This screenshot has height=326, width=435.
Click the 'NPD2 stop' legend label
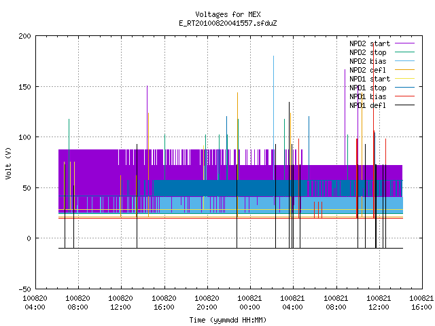(x=368, y=52)
